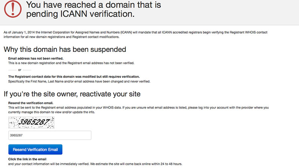This screenshot has width=299, height=168.
Task: Click bold 'Email address has not been verified' text
Action: coord(36,59)
